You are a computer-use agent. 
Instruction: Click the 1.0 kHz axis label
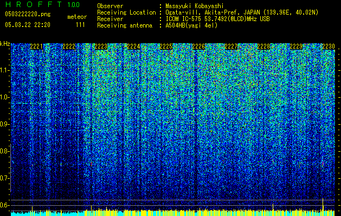5,98
